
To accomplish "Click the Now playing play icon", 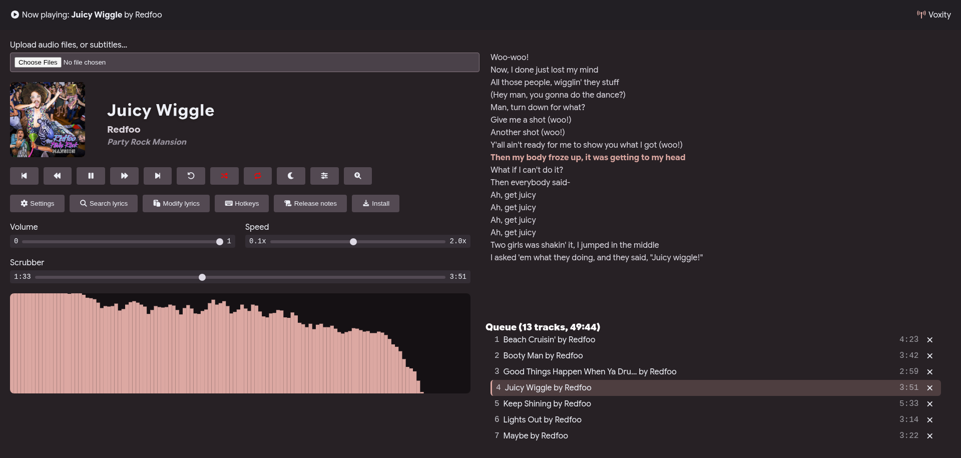I will click(x=15, y=15).
